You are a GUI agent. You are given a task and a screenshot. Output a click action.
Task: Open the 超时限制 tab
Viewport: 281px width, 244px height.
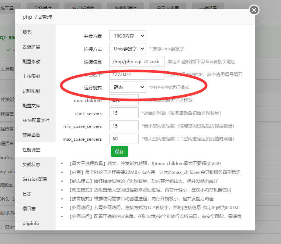[31, 91]
